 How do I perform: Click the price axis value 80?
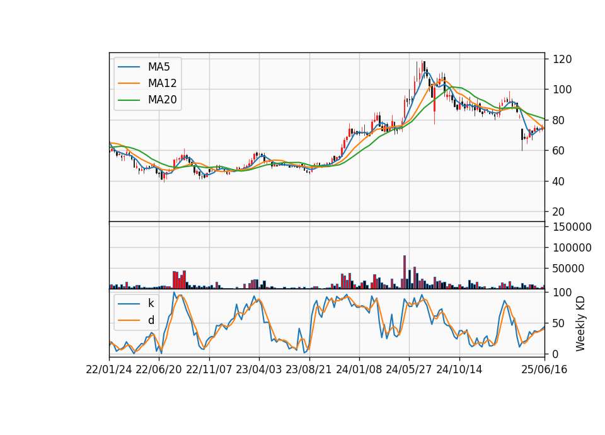559,120
